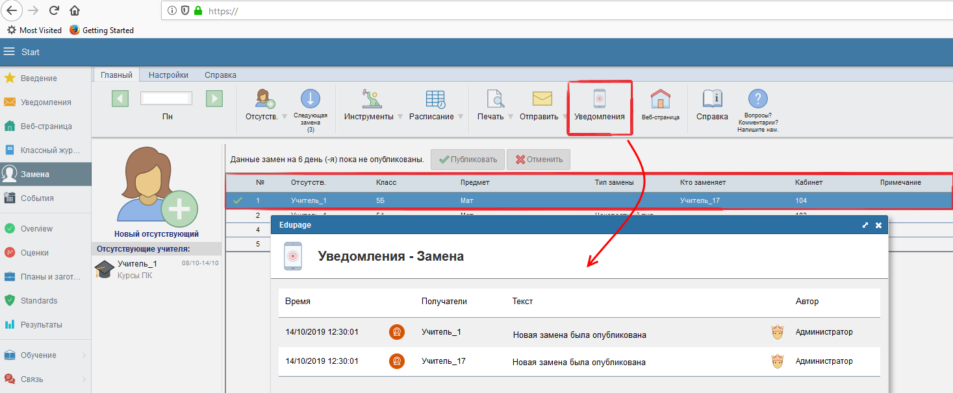Click the Веб-страница house icon in toolbar
The image size is (953, 393).
[x=660, y=99]
